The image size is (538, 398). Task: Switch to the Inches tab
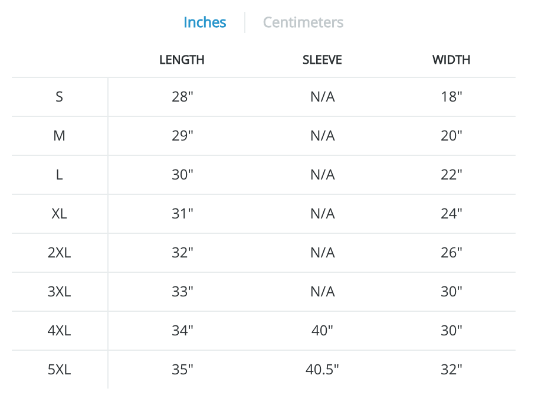click(x=205, y=22)
